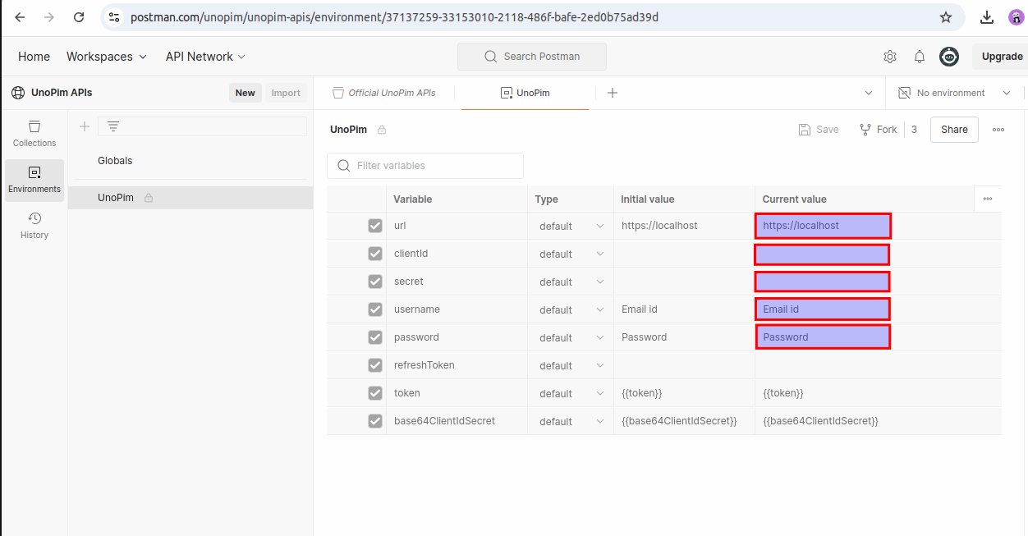Viewport: 1028px width, 536px height.
Task: Click the UnoPim APIs workspace globe icon
Action: click(18, 93)
